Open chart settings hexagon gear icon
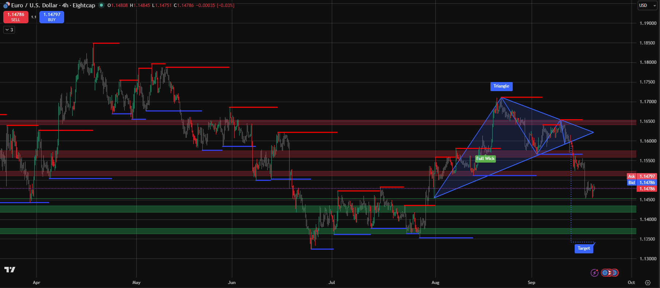Viewport: 660px width, 288px height. point(648,283)
